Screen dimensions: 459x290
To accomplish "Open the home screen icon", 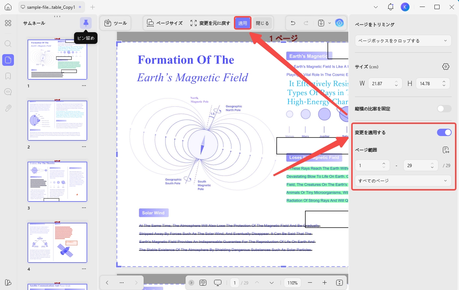I will click(x=8, y=7).
